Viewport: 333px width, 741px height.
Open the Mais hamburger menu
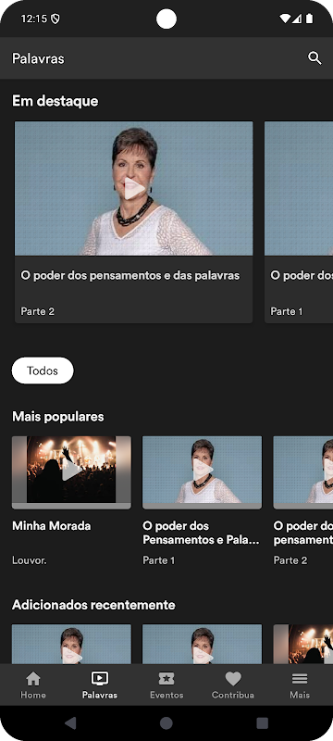(300, 679)
